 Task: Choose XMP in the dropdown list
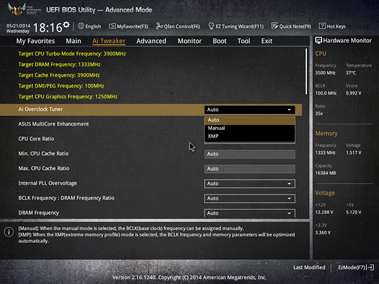point(250,136)
